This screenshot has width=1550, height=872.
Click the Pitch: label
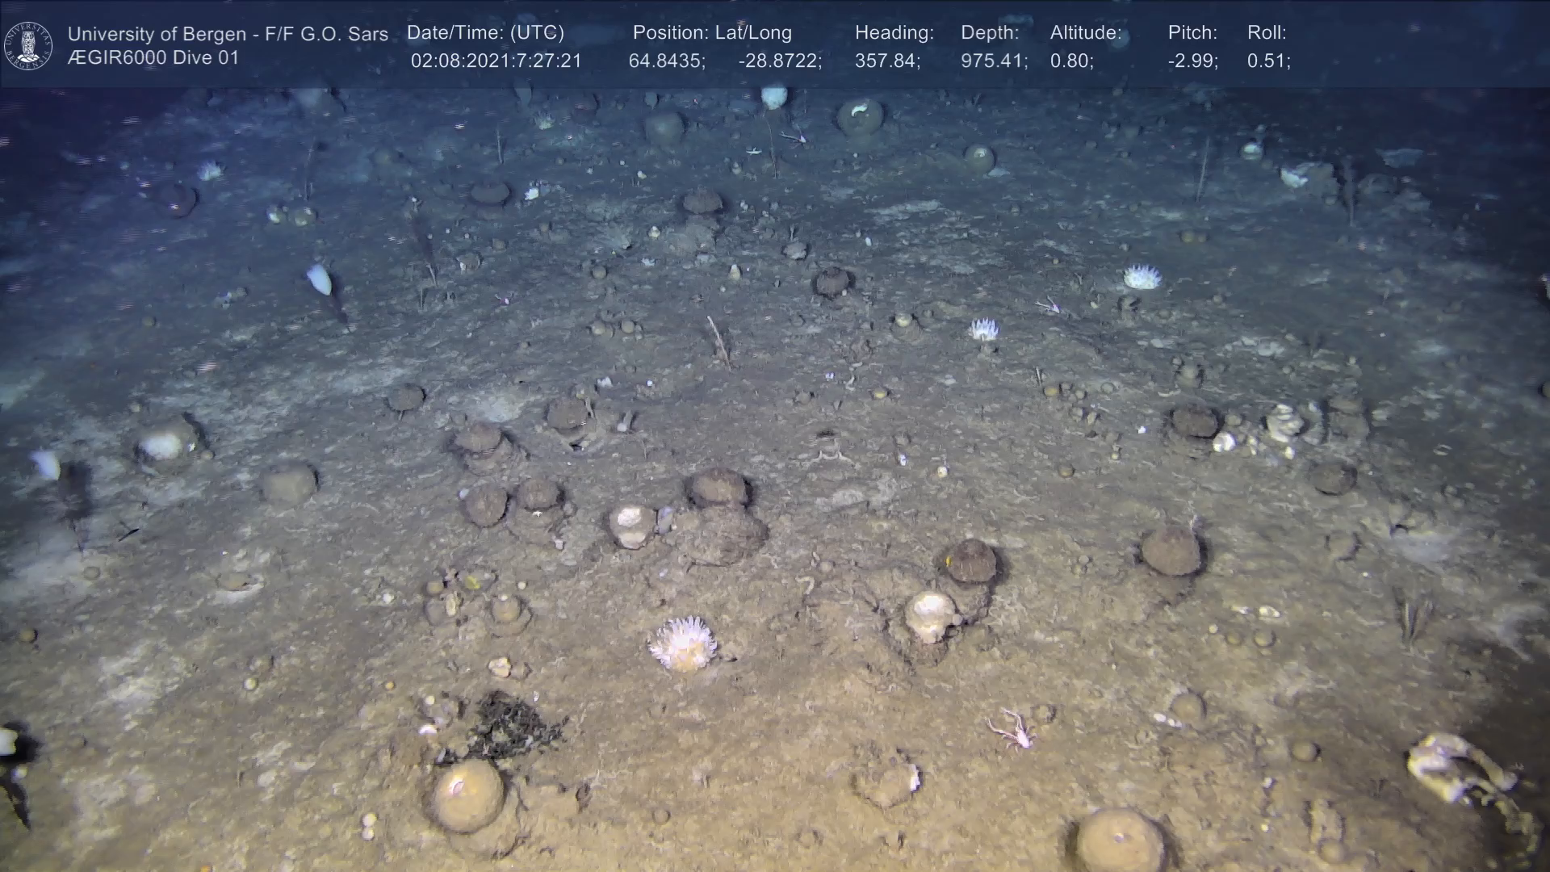(x=1192, y=33)
